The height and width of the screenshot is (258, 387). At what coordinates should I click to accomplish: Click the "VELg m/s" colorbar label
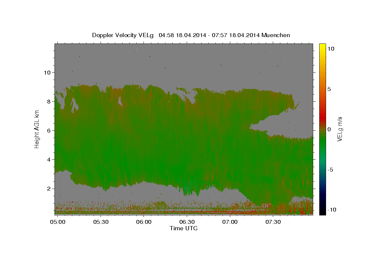pos(340,129)
